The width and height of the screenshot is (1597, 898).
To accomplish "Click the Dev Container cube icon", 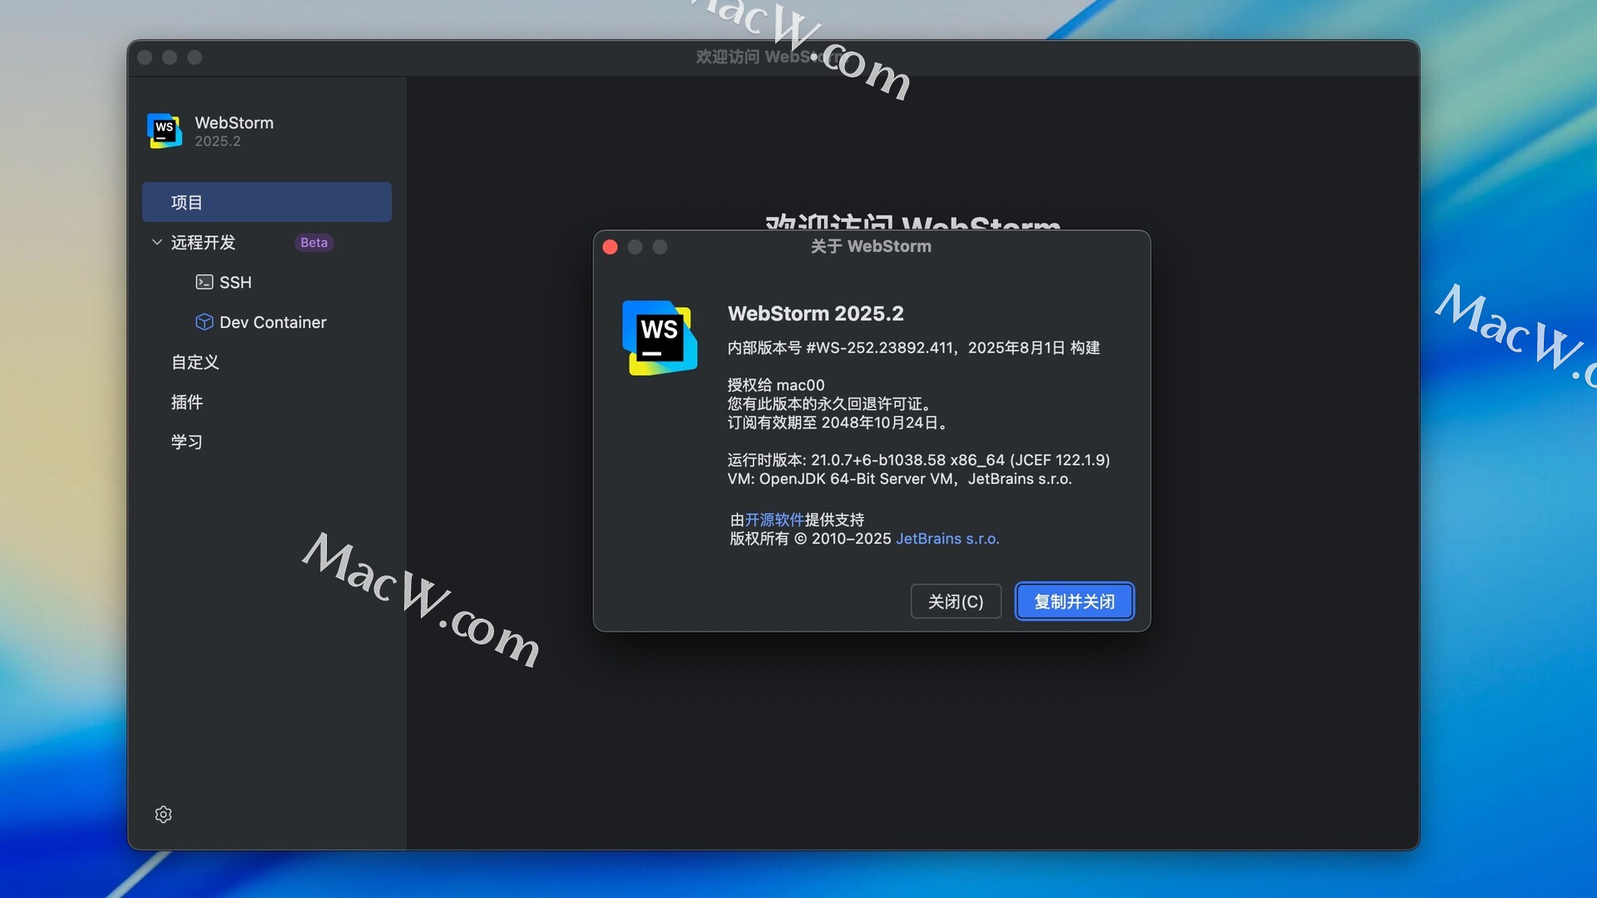I will click(x=204, y=322).
